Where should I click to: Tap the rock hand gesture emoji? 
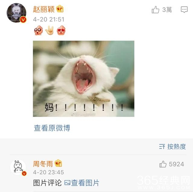[x=49, y=30]
